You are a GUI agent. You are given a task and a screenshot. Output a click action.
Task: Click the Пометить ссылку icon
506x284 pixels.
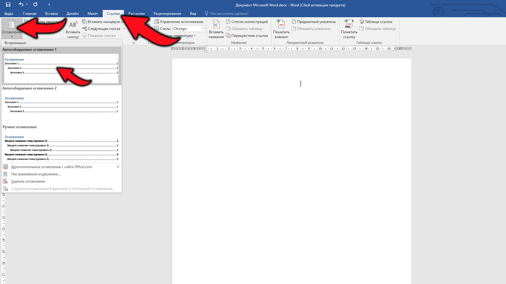point(349,24)
